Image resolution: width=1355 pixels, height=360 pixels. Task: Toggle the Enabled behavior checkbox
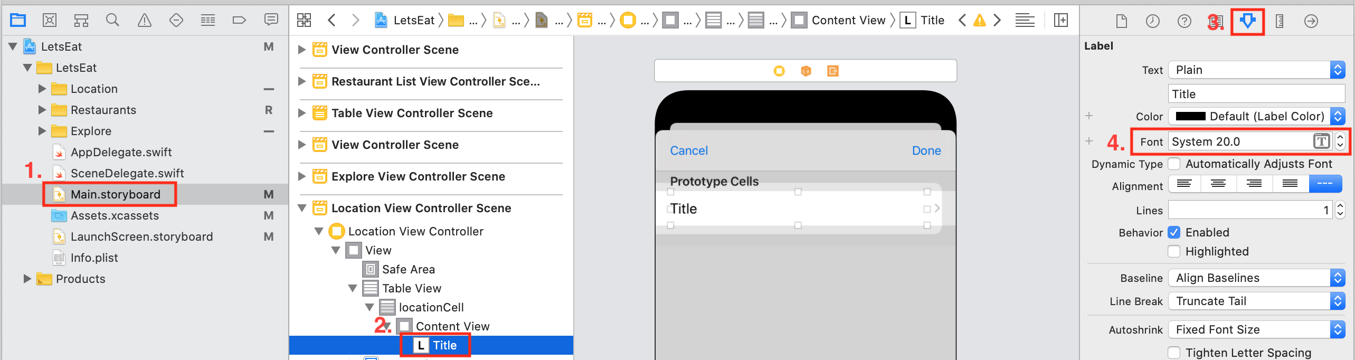pos(1174,233)
